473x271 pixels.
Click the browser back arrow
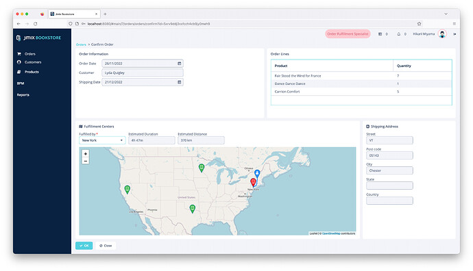tap(19, 24)
